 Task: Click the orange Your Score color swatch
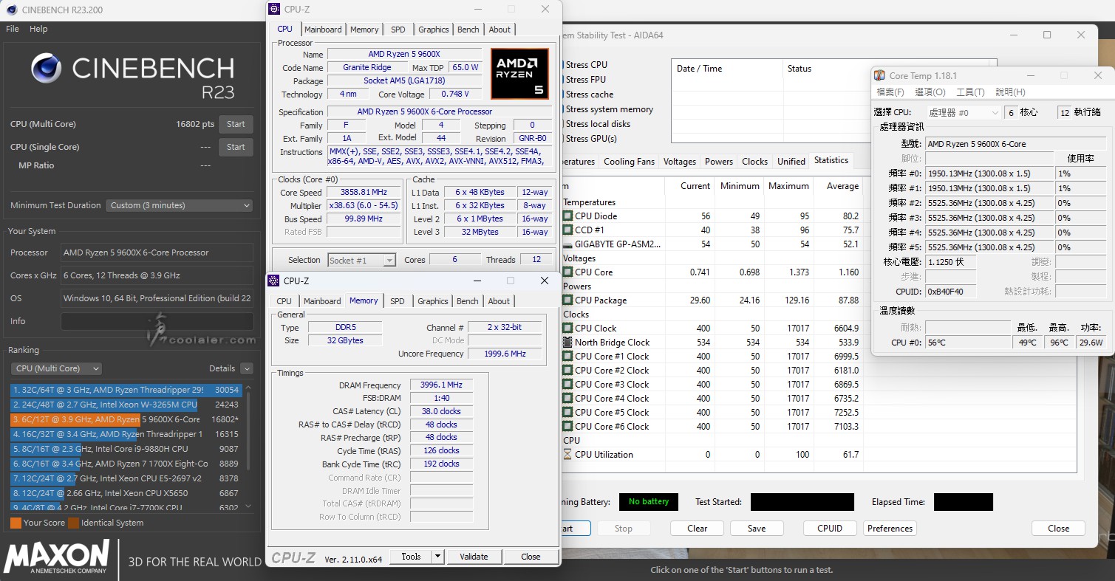click(16, 523)
